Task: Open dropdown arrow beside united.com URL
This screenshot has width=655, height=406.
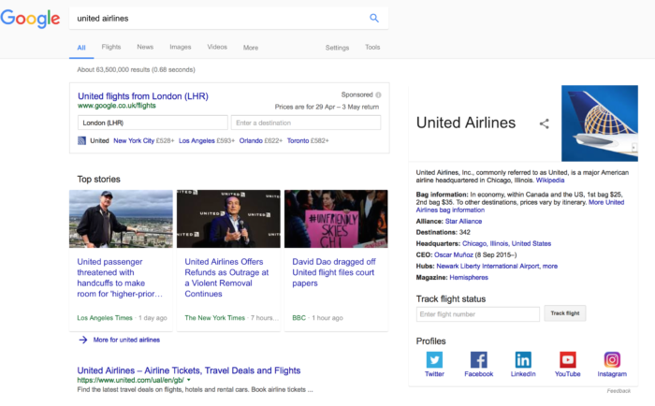Action: click(x=189, y=380)
